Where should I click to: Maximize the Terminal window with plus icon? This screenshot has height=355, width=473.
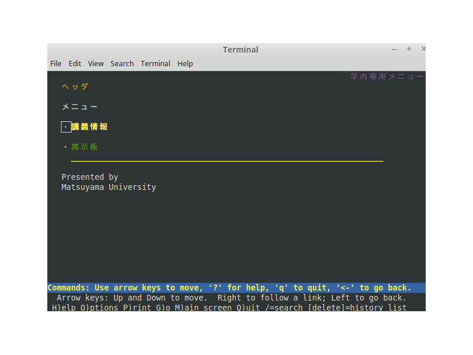(x=409, y=50)
